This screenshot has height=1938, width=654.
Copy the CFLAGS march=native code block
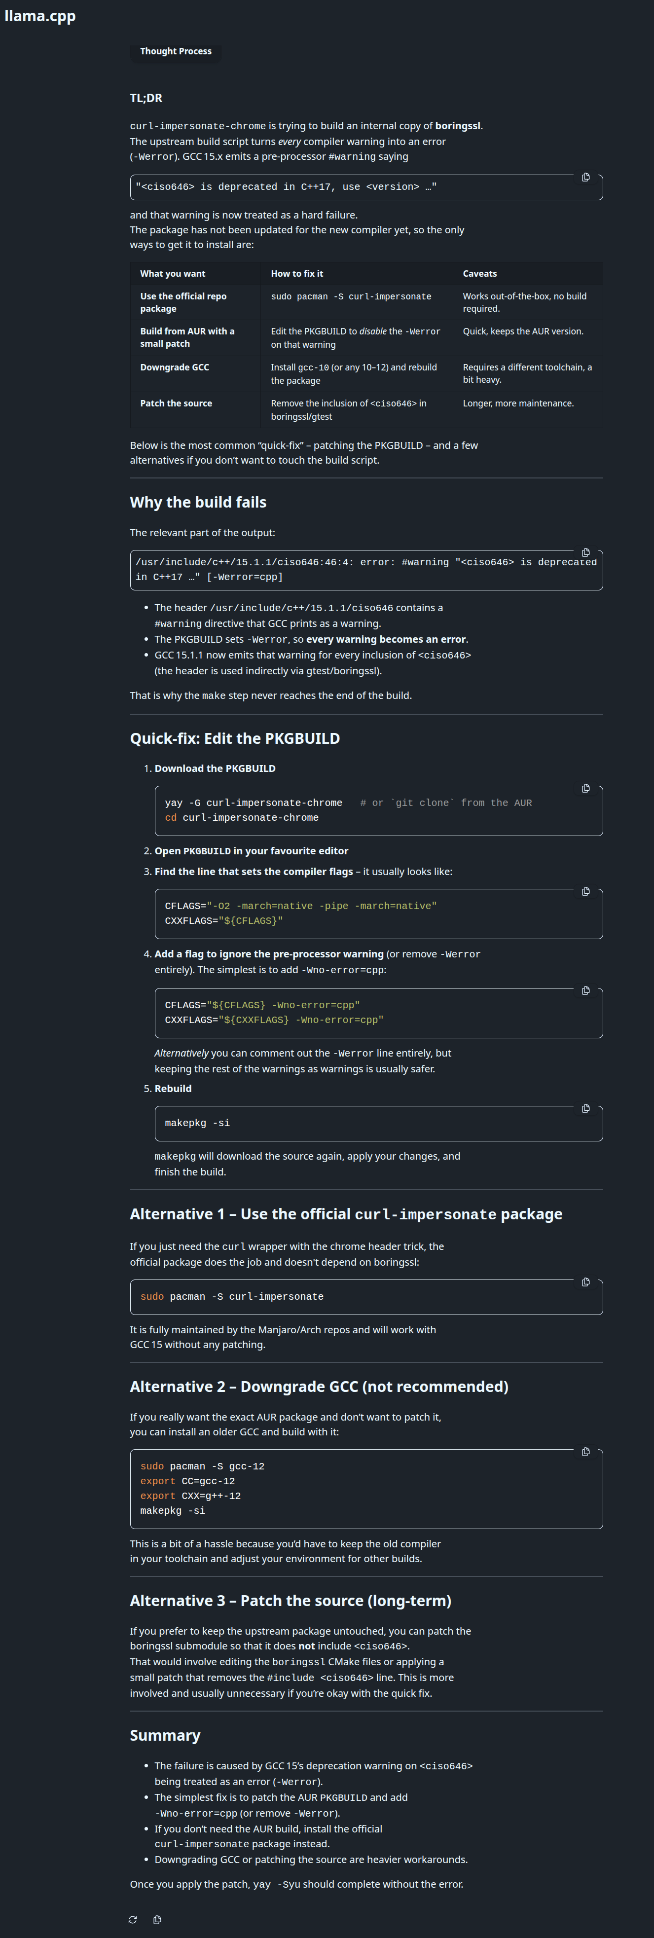585,891
